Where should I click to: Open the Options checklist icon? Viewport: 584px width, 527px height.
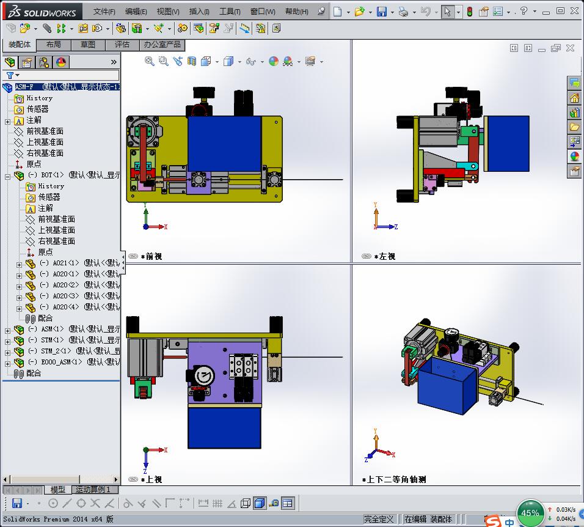click(x=498, y=12)
